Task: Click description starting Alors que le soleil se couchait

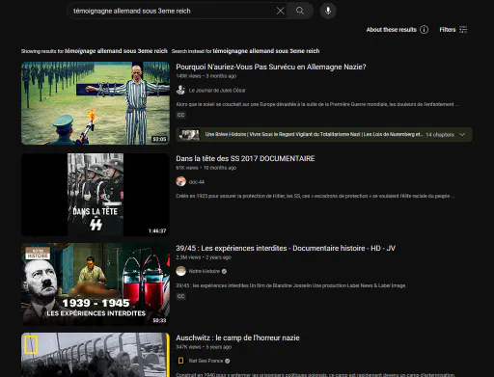Action: point(316,104)
